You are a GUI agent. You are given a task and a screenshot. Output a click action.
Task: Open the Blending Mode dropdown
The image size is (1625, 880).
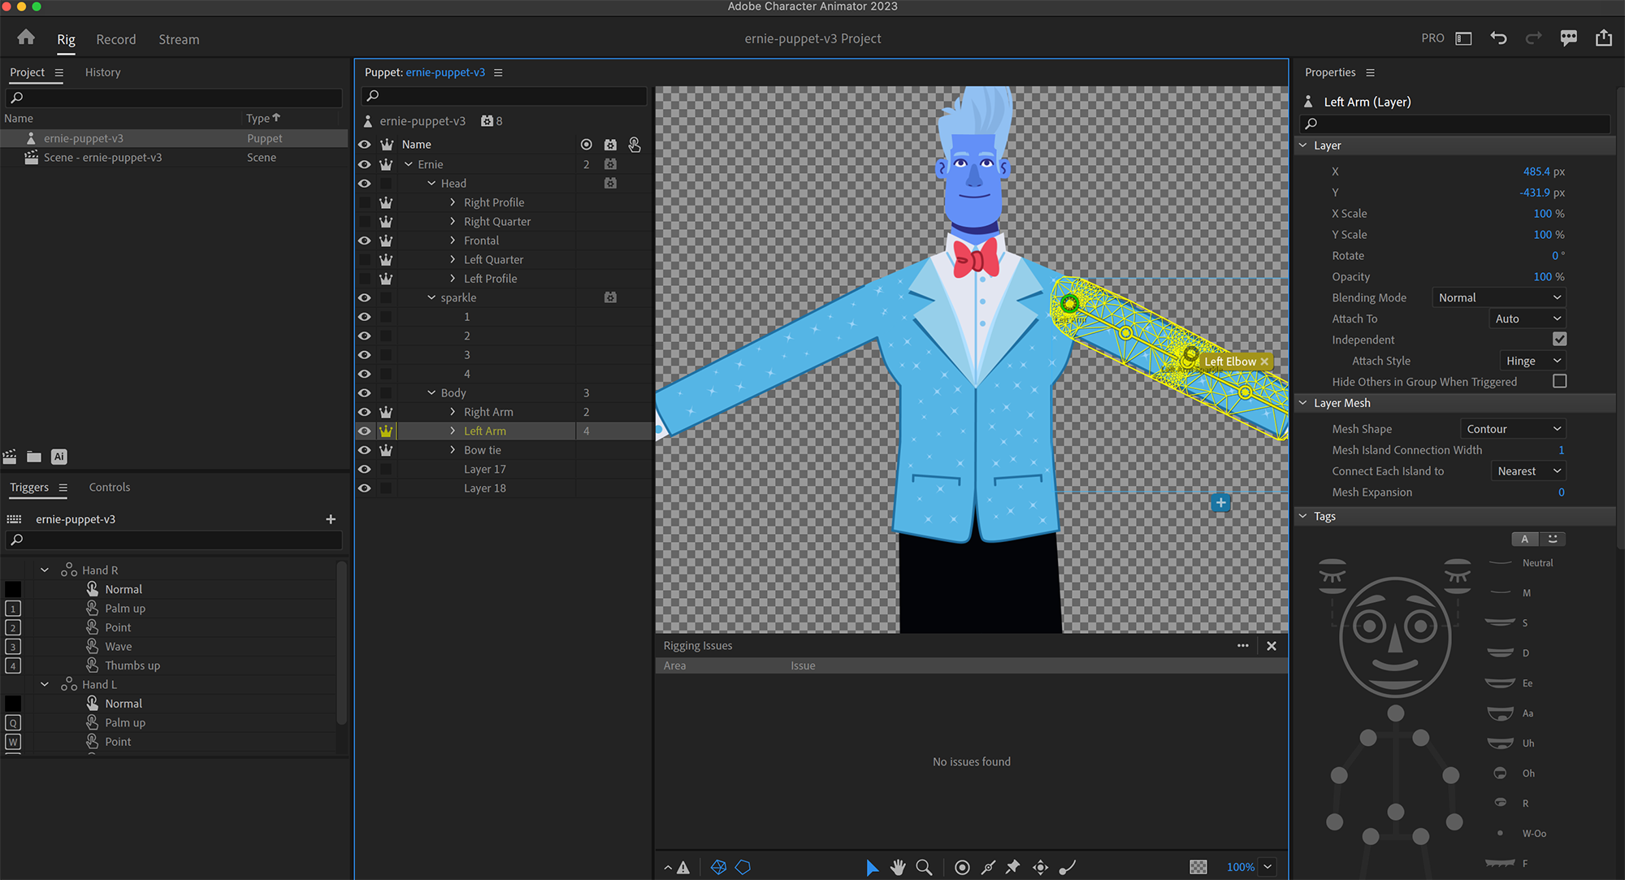(1499, 297)
